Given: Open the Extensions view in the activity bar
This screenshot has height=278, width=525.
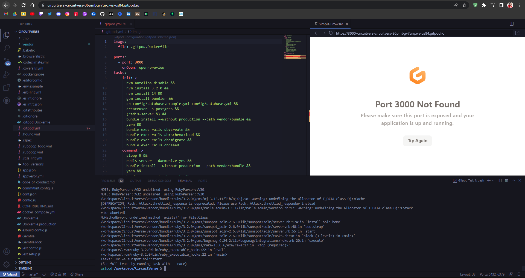Looking at the screenshot, I should (x=6, y=87).
